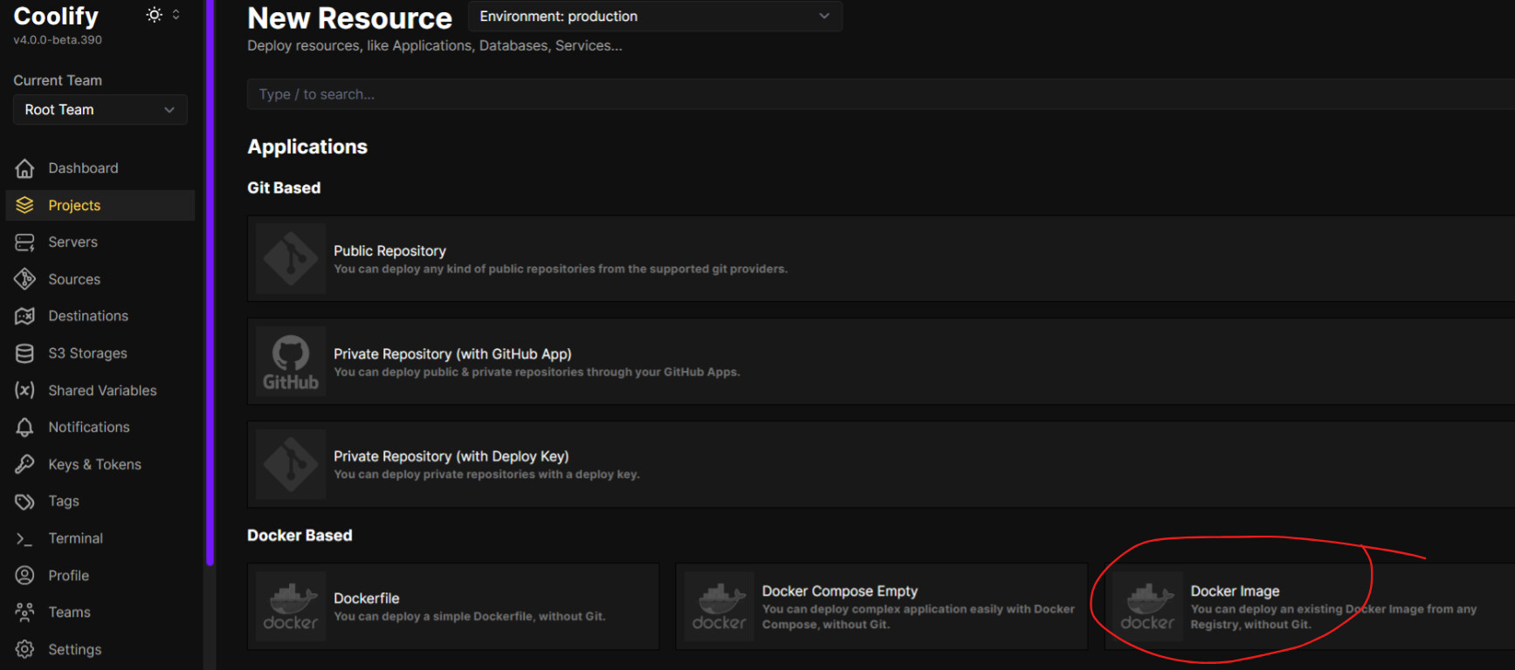This screenshot has height=670, width=1515.
Task: Click the Projects layers icon
Action: (x=24, y=205)
